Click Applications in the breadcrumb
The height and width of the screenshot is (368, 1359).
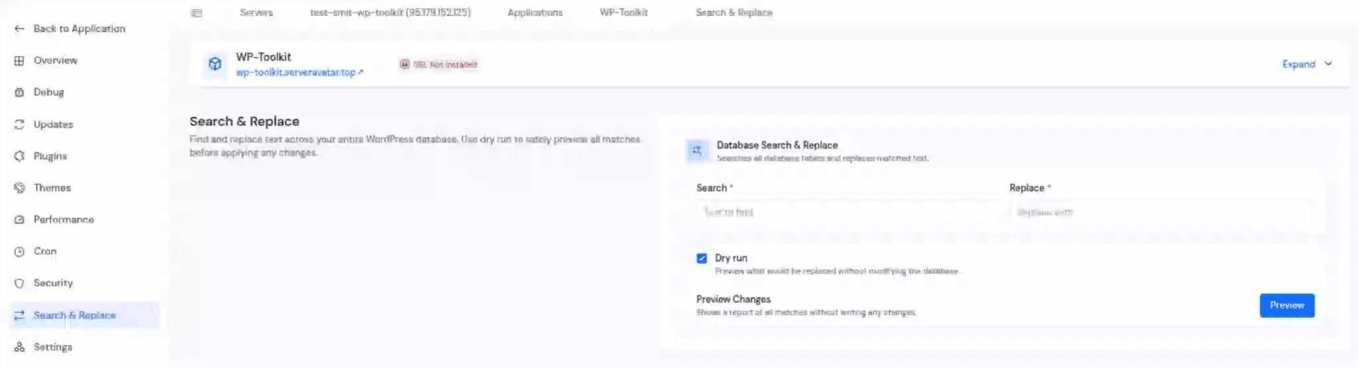click(x=535, y=13)
